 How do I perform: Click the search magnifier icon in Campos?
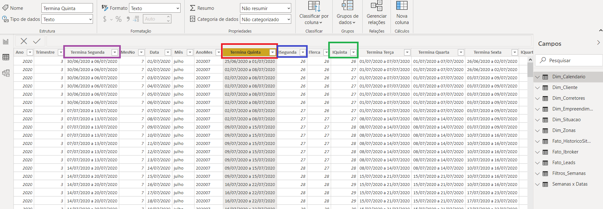543,60
